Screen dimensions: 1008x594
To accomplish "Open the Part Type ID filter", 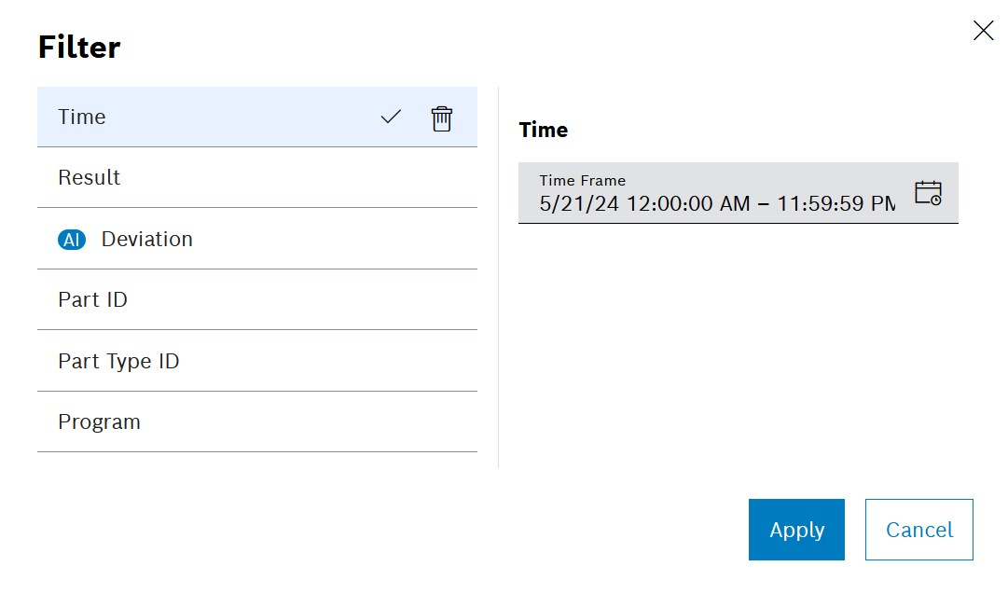I will click(x=257, y=361).
